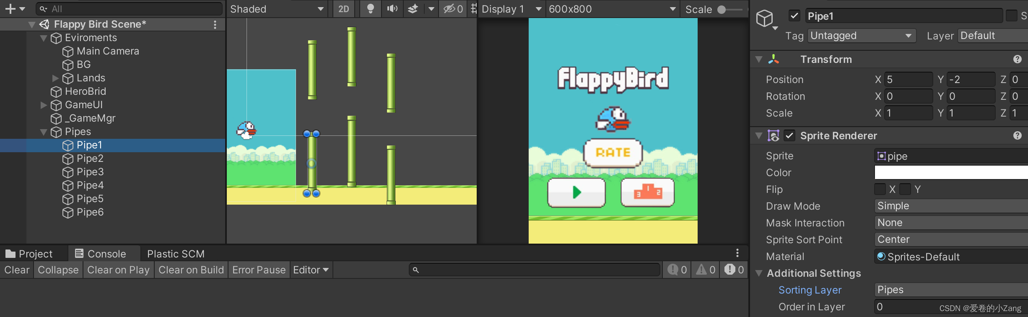
Task: Toggle scene effects layers icon
Action: click(413, 9)
